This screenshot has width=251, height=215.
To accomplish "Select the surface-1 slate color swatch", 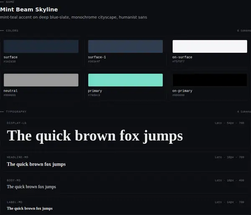I will pos(125,46).
